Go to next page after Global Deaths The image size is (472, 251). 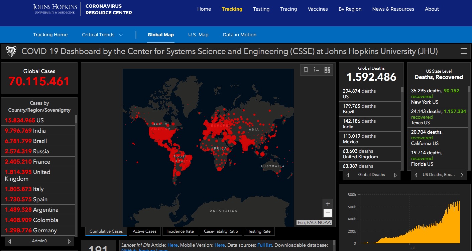tap(395, 175)
